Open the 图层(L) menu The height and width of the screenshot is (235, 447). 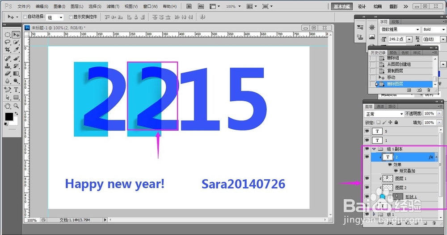pyautogui.click(x=77, y=6)
